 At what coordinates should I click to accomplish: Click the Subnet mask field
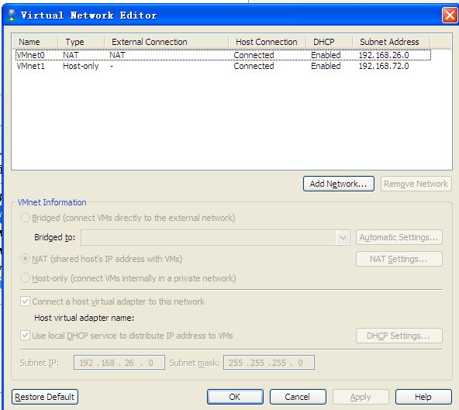point(269,363)
